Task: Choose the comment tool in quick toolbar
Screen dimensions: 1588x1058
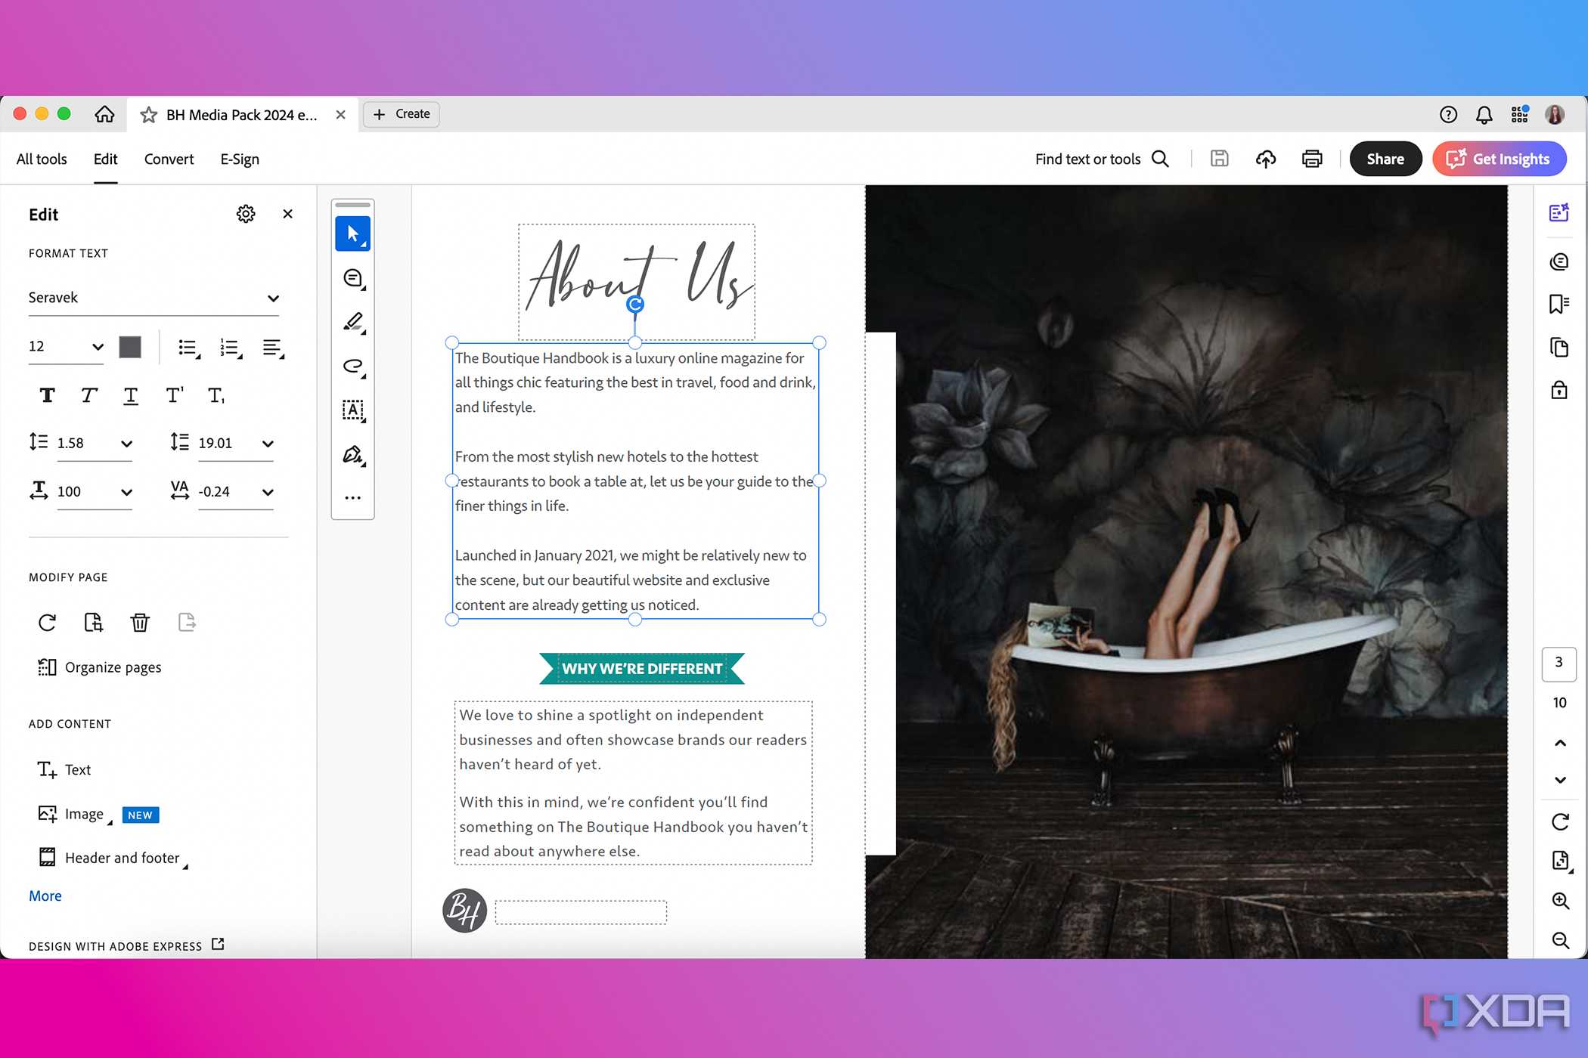Action: [352, 278]
